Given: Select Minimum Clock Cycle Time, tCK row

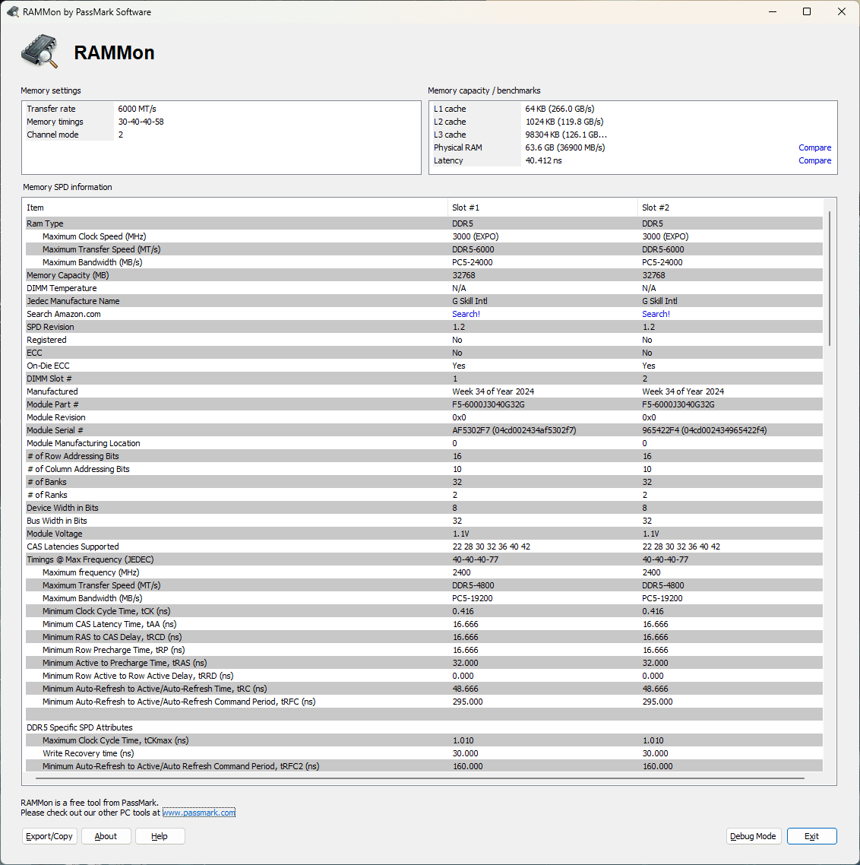Looking at the screenshot, I should 424,611.
